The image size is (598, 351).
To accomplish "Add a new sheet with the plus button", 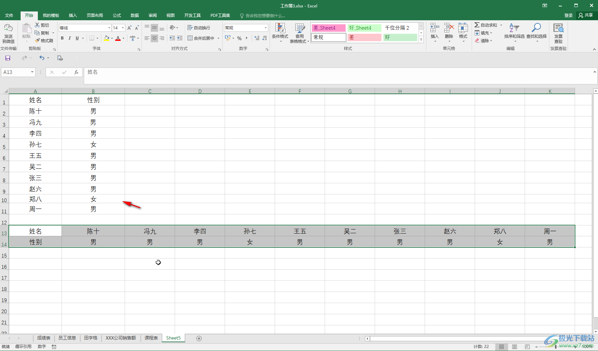I will [x=199, y=339].
